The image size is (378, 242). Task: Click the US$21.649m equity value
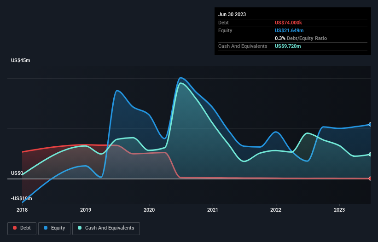pos(289,30)
